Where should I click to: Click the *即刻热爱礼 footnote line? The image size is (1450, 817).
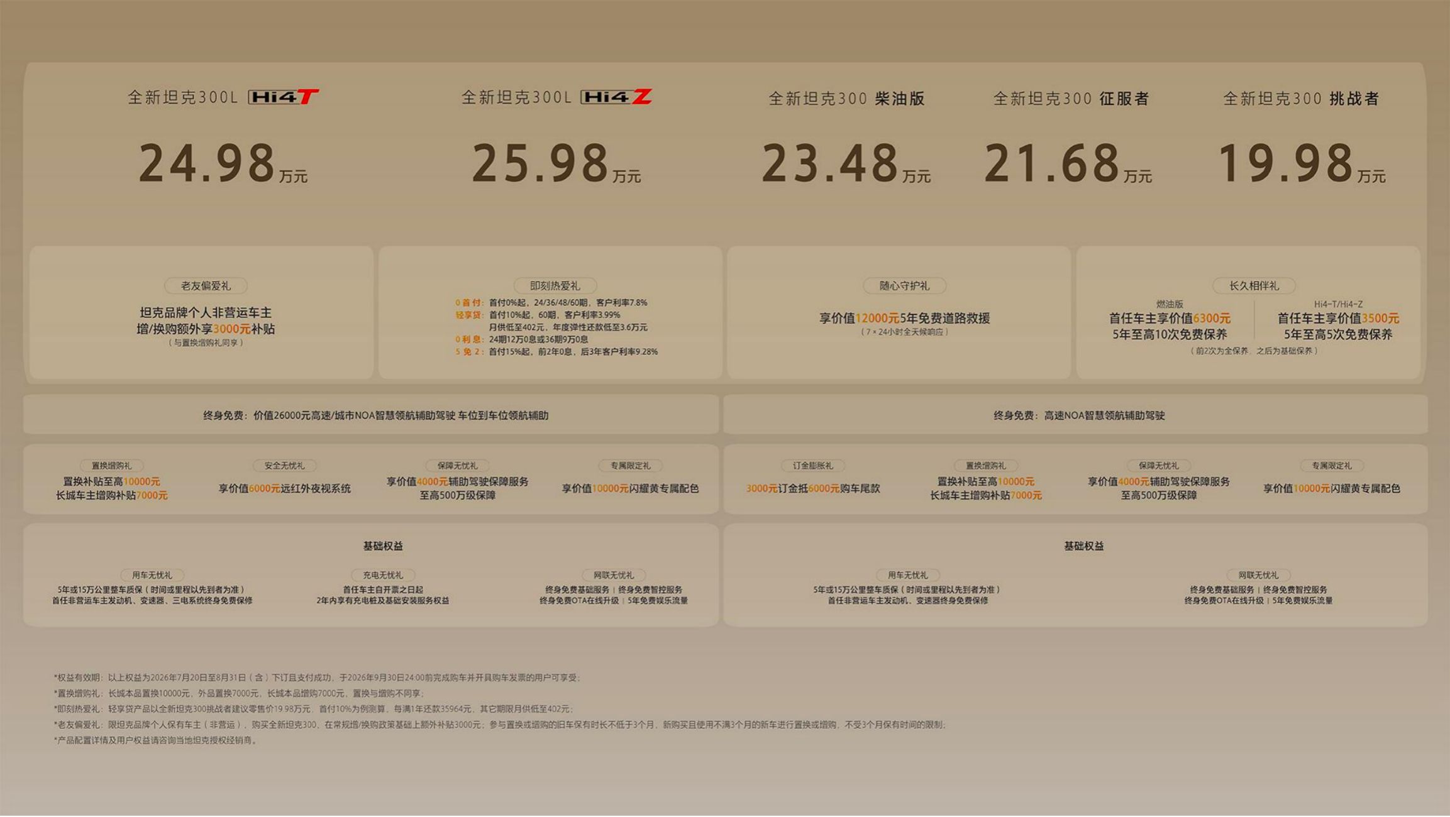point(313,710)
